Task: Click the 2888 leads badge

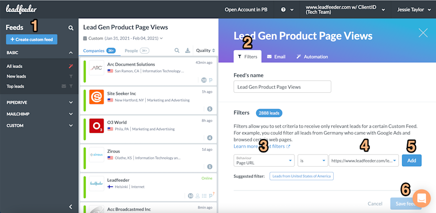Action: pos(269,113)
